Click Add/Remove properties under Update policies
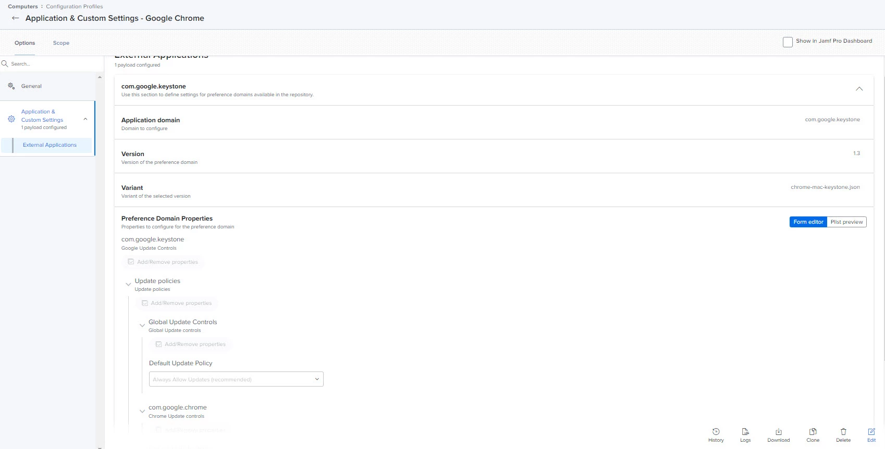 click(177, 303)
